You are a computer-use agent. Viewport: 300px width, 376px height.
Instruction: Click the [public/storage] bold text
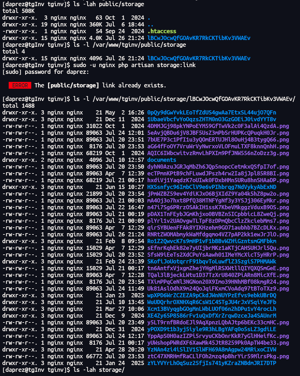pos(73,85)
